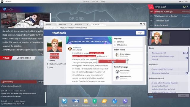Image resolution: width=190 pixels, height=107 pixels.
Task: Click first icon beside Name:Austin Hill
Action: (x=184, y=53)
